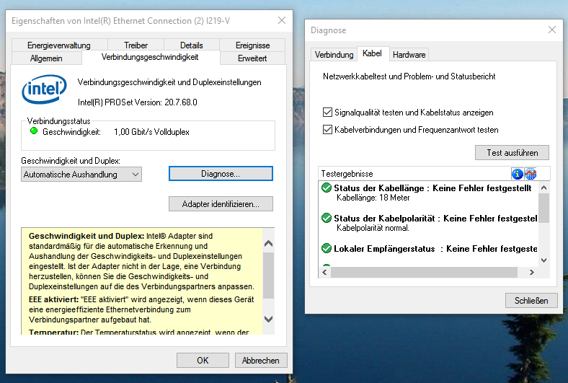Click green check icon for Kabellänge status
This screenshot has height=383, width=568.
[x=327, y=188]
